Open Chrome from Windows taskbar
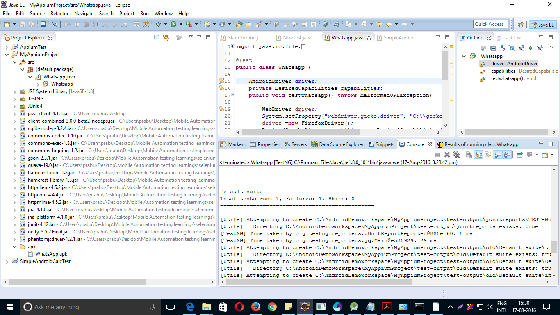 [x=272, y=307]
